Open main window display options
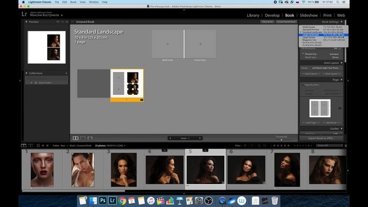Screen dimensions: 368x207 click(x=24, y=145)
